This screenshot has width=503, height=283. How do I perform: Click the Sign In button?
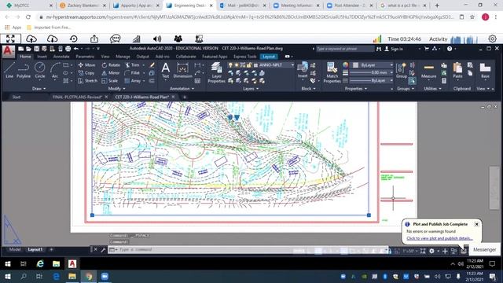pyautogui.click(x=394, y=49)
